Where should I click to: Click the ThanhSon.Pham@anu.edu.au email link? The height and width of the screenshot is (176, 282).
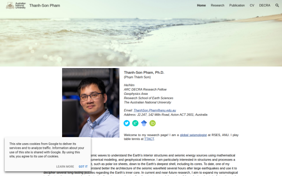155,110
